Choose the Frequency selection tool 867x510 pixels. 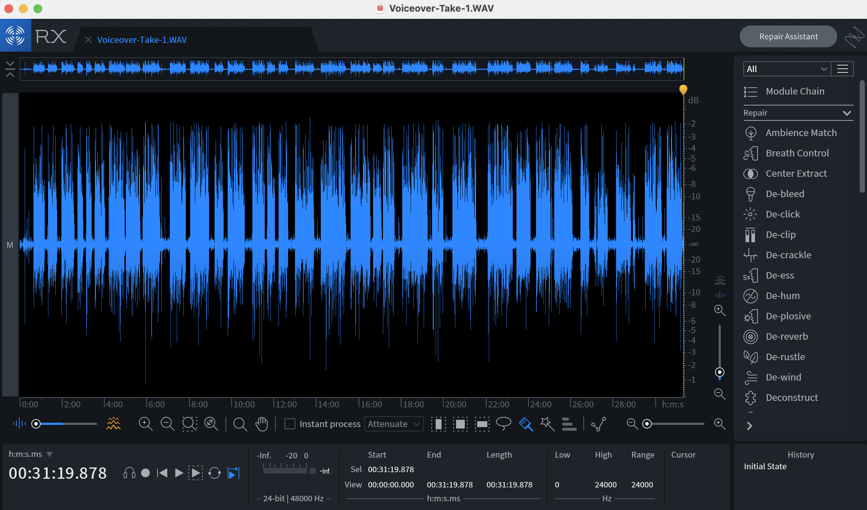pos(482,424)
